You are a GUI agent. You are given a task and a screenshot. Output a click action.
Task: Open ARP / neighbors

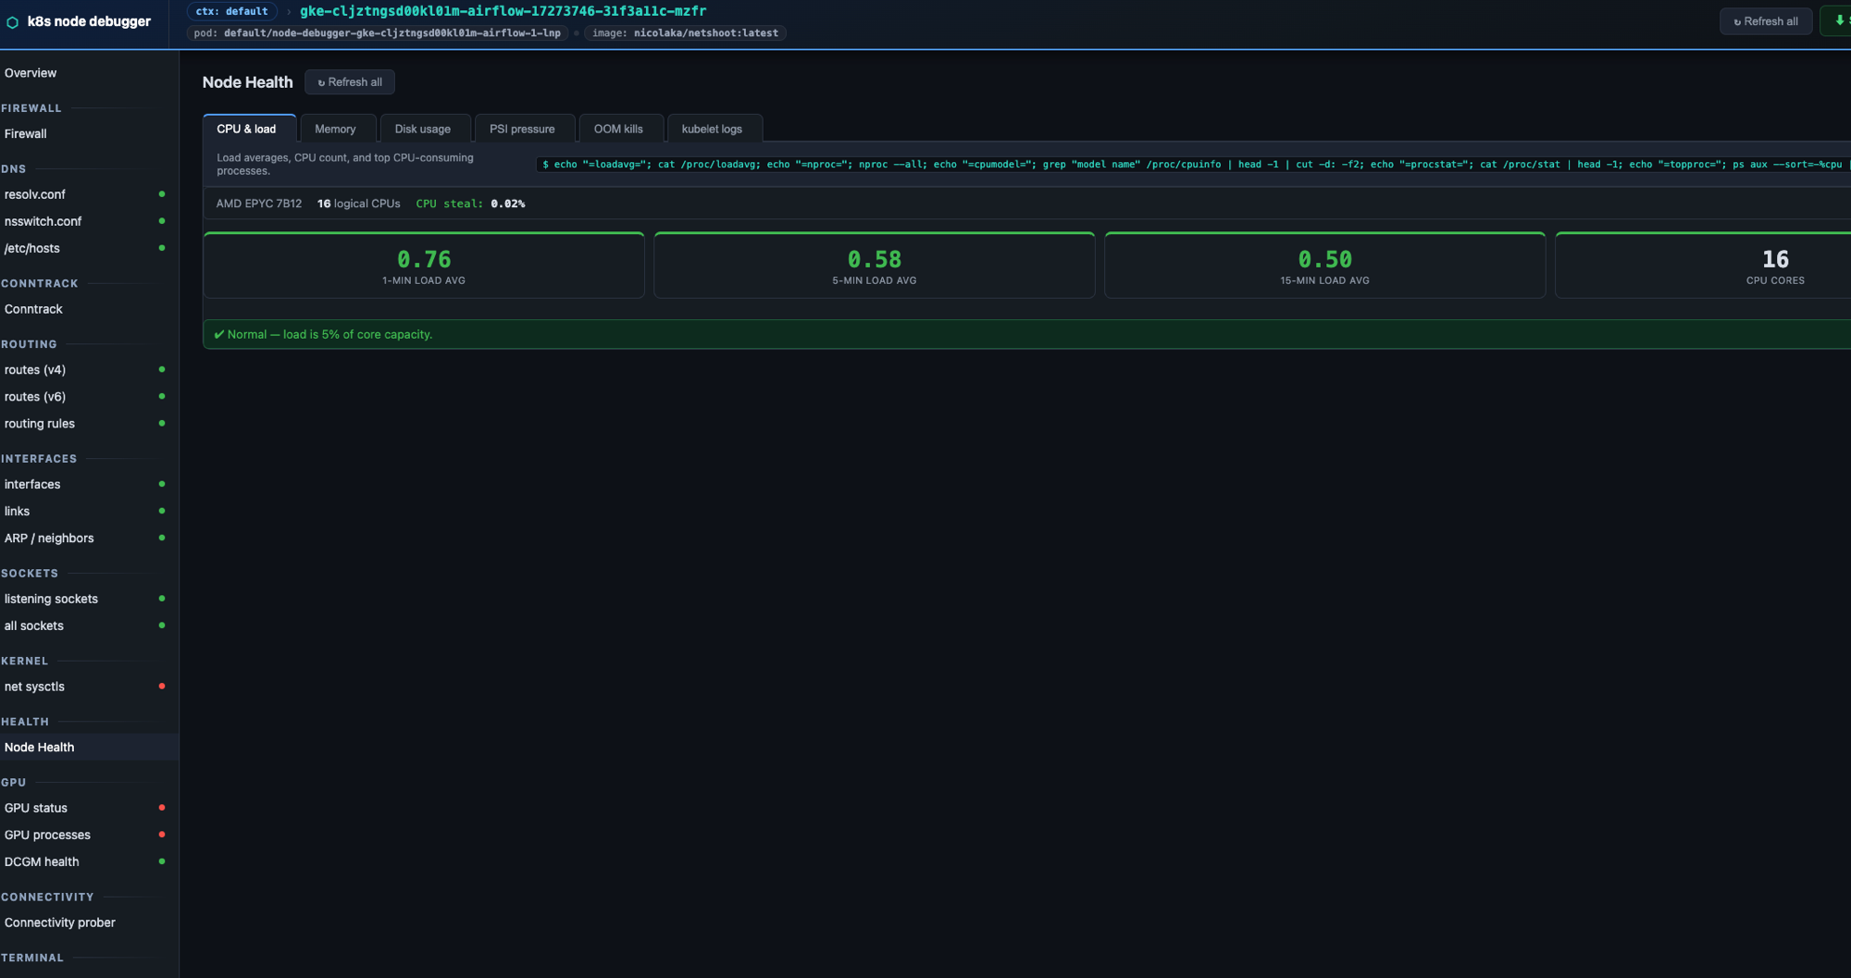point(49,539)
